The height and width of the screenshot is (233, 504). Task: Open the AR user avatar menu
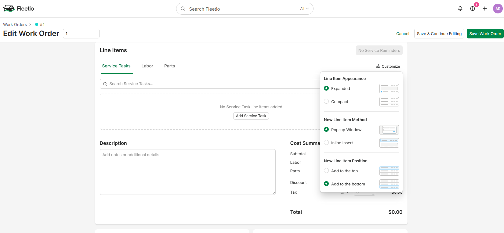point(498,9)
